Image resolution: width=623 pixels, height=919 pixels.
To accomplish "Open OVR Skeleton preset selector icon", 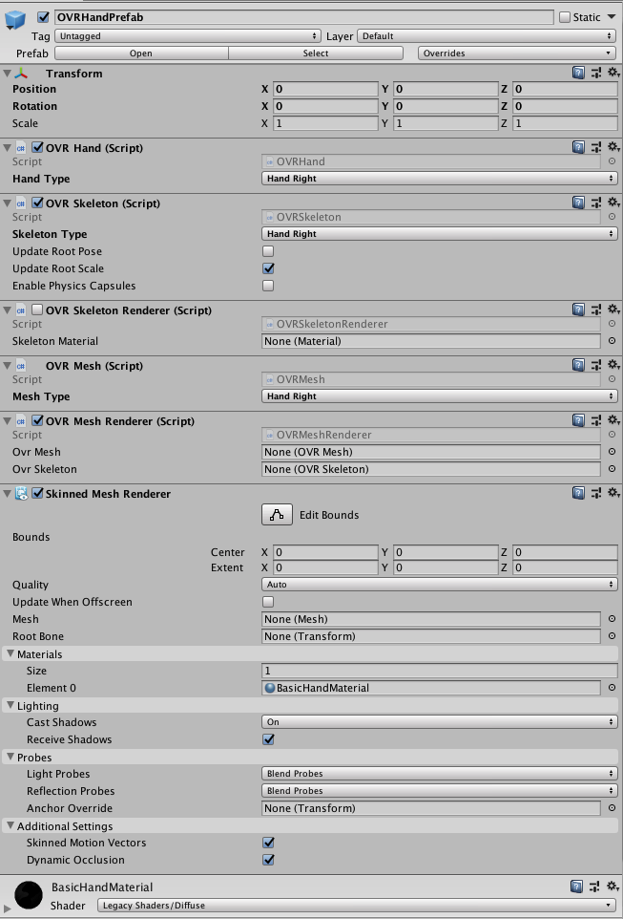I will click(x=595, y=203).
